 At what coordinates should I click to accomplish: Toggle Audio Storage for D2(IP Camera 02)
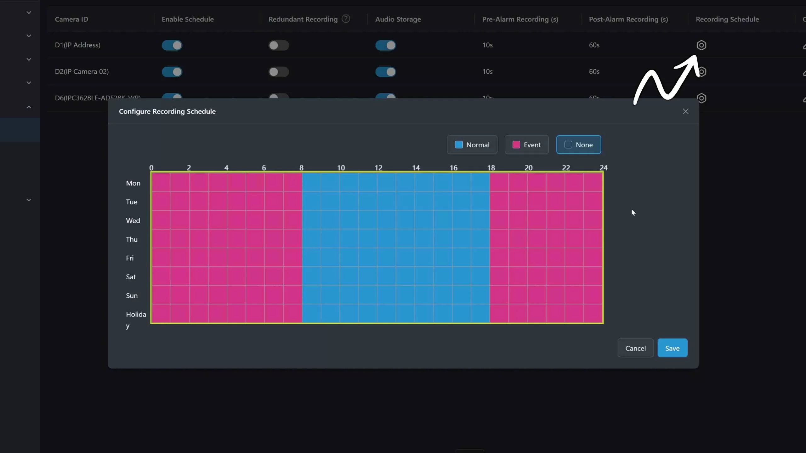pyautogui.click(x=386, y=72)
